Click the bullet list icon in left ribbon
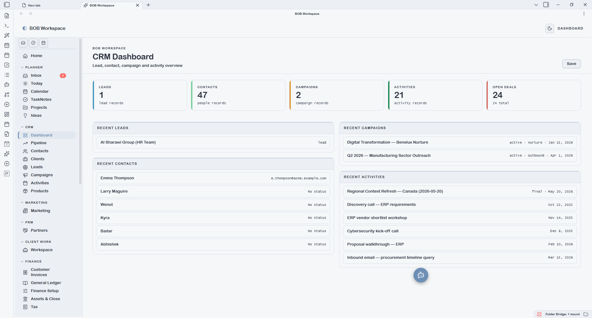Image resolution: width=592 pixels, height=318 pixels. pyautogui.click(x=7, y=75)
